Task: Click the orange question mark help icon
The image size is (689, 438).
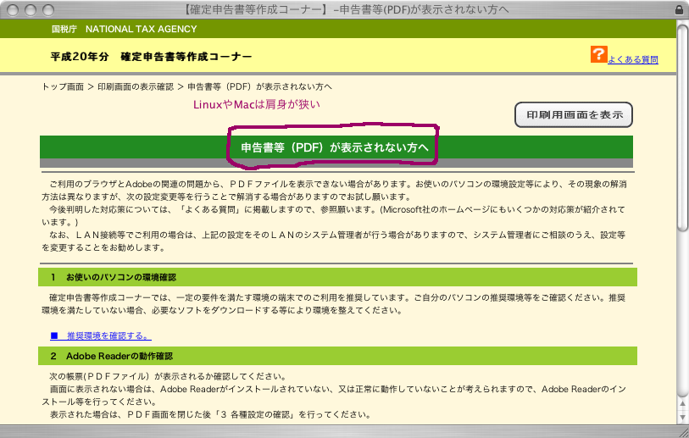Action: pos(598,55)
